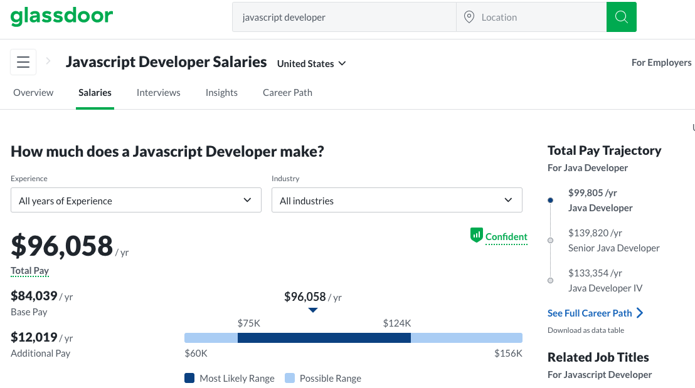Switch to the Interviews tab
This screenshot has width=695, height=388.
[x=158, y=93]
